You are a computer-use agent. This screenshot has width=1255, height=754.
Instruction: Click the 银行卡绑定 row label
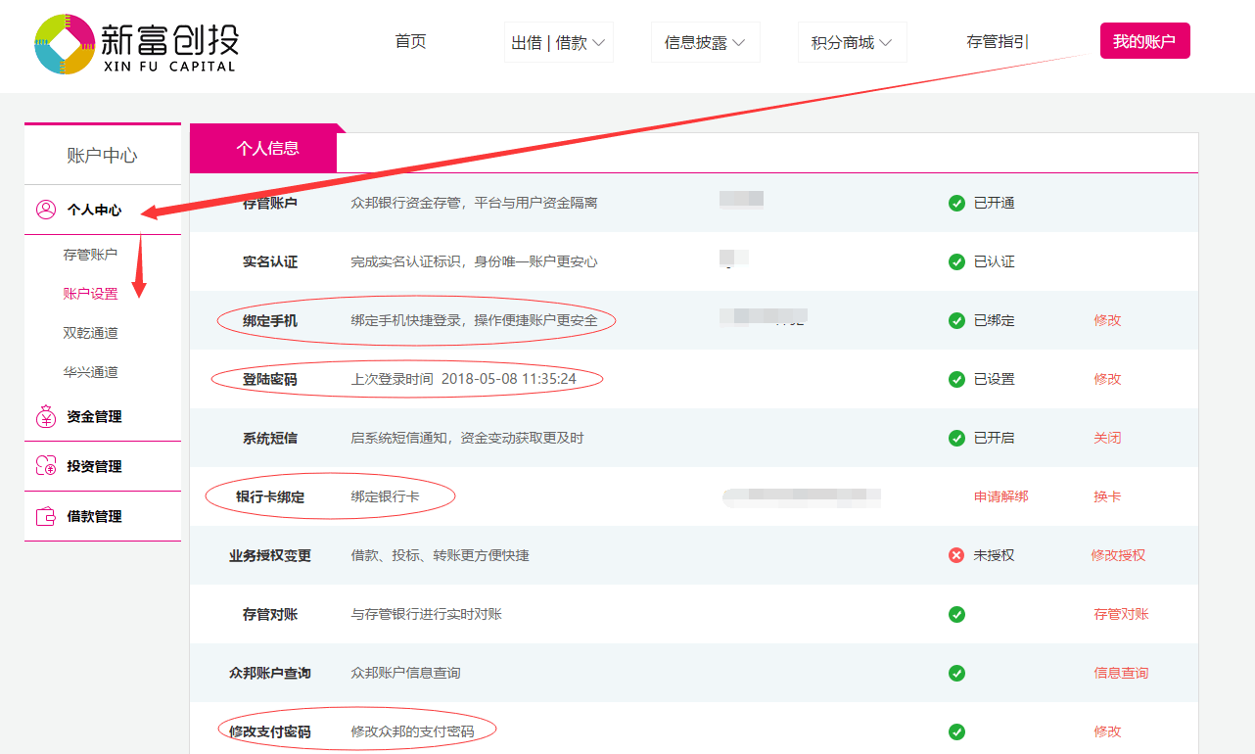pos(270,496)
